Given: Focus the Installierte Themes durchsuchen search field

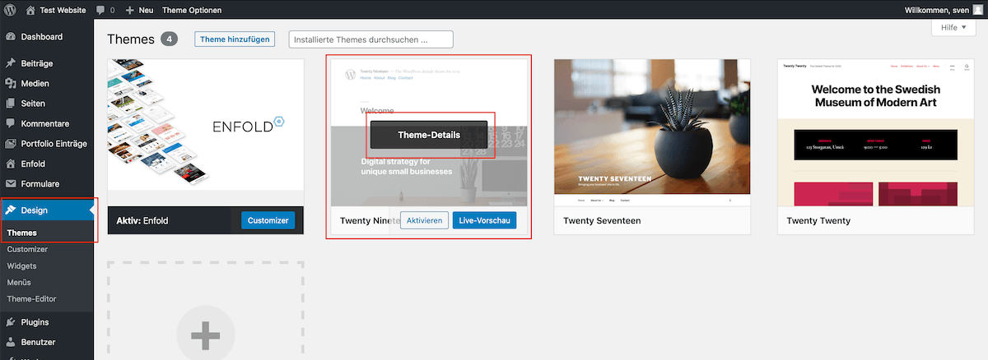Looking at the screenshot, I should click(x=371, y=39).
